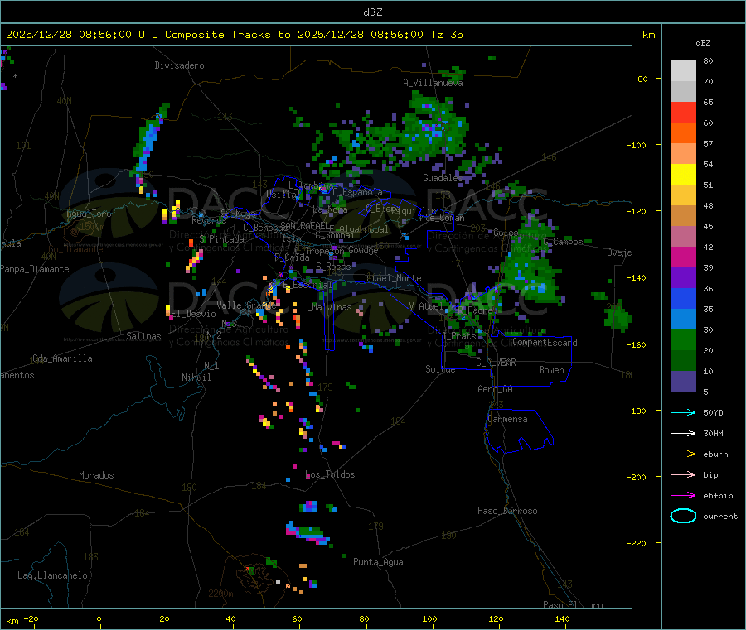This screenshot has width=746, height=630.
Task: Click the 'Guadales' map label
Action: (x=442, y=178)
